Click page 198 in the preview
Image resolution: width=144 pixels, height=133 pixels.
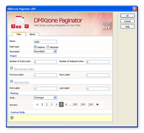pyautogui.click(x=75, y=105)
